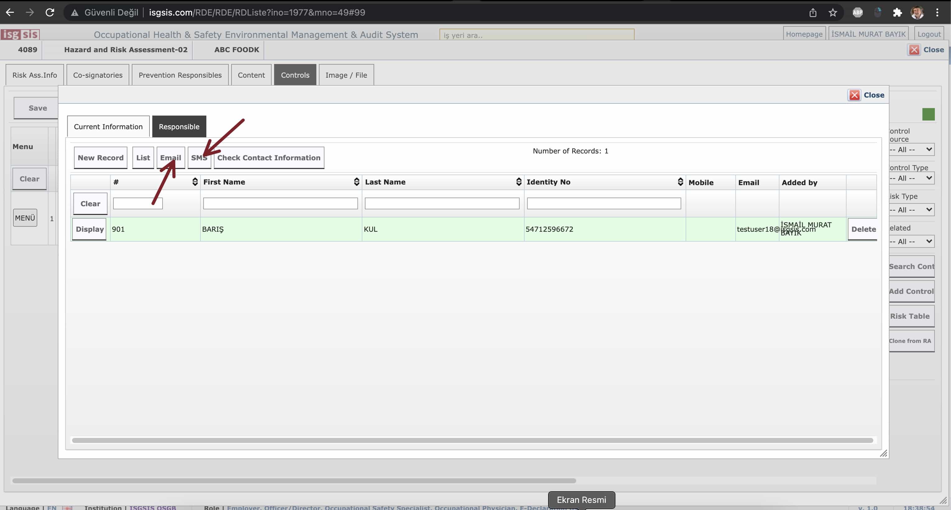Bookmark the page with the star icon

pos(833,12)
